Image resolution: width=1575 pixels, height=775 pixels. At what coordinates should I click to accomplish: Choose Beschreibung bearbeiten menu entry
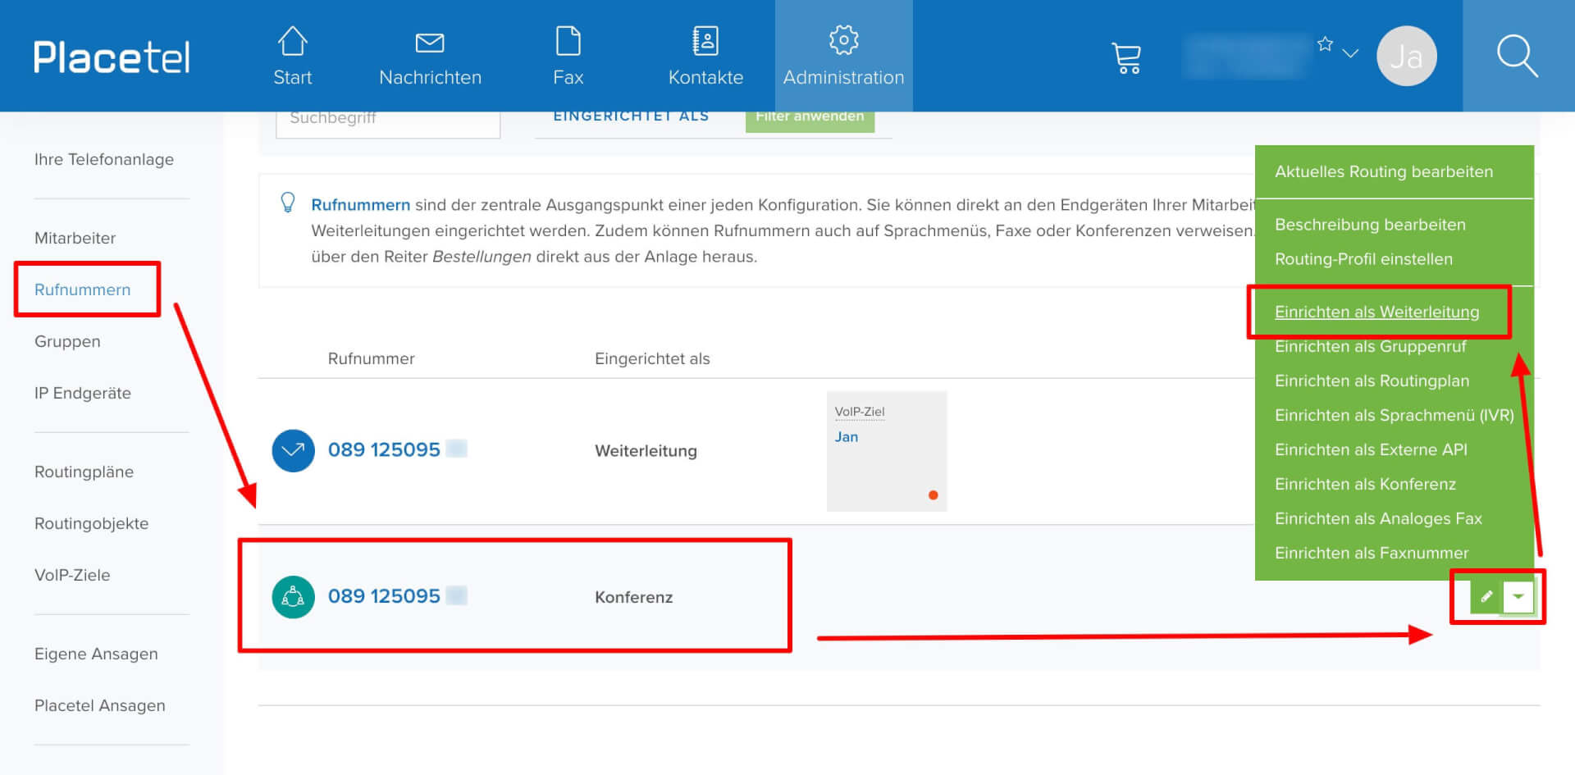[x=1370, y=225]
